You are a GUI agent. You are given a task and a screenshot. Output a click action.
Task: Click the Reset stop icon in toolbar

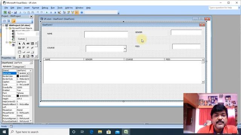point(55,12)
